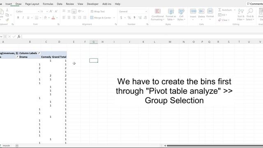Screen dimensions: 263x148
Task: Click the Format Painter icon
Action: click(x=7, y=20)
